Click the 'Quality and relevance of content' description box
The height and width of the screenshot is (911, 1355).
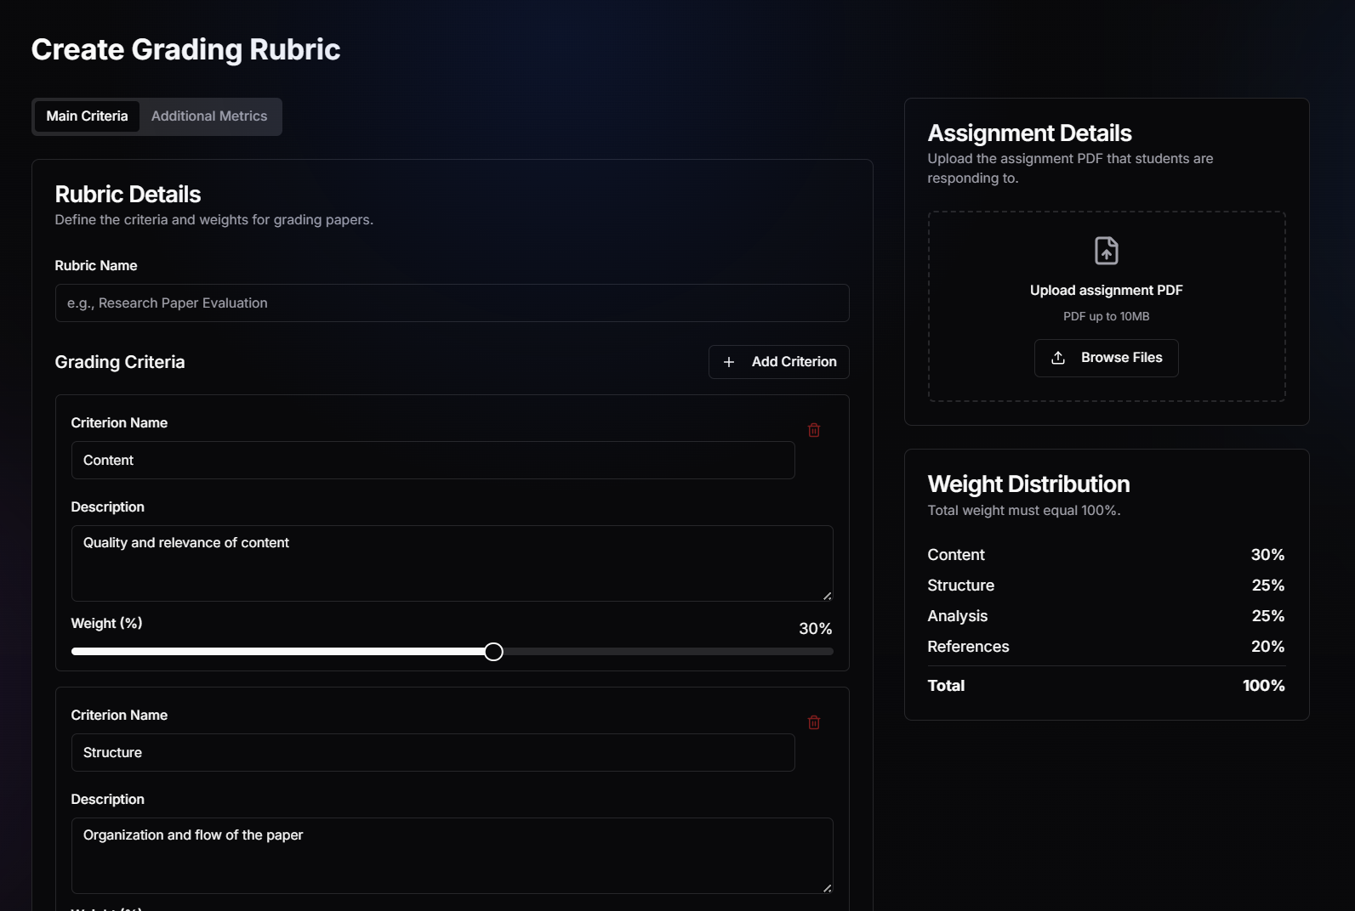tap(453, 563)
